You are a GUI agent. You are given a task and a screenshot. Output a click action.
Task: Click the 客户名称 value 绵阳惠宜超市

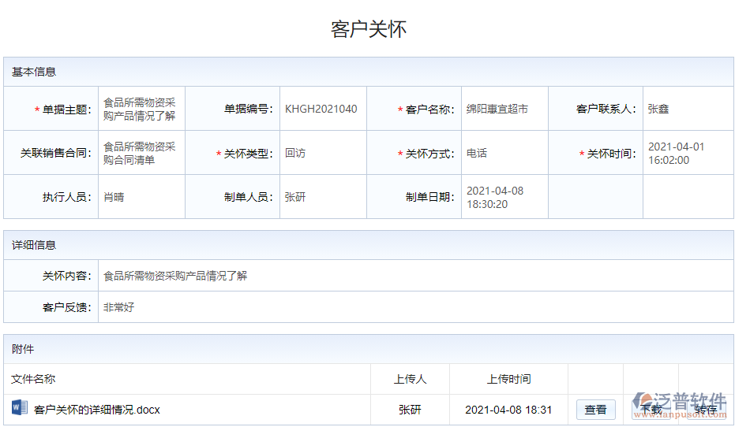click(497, 109)
